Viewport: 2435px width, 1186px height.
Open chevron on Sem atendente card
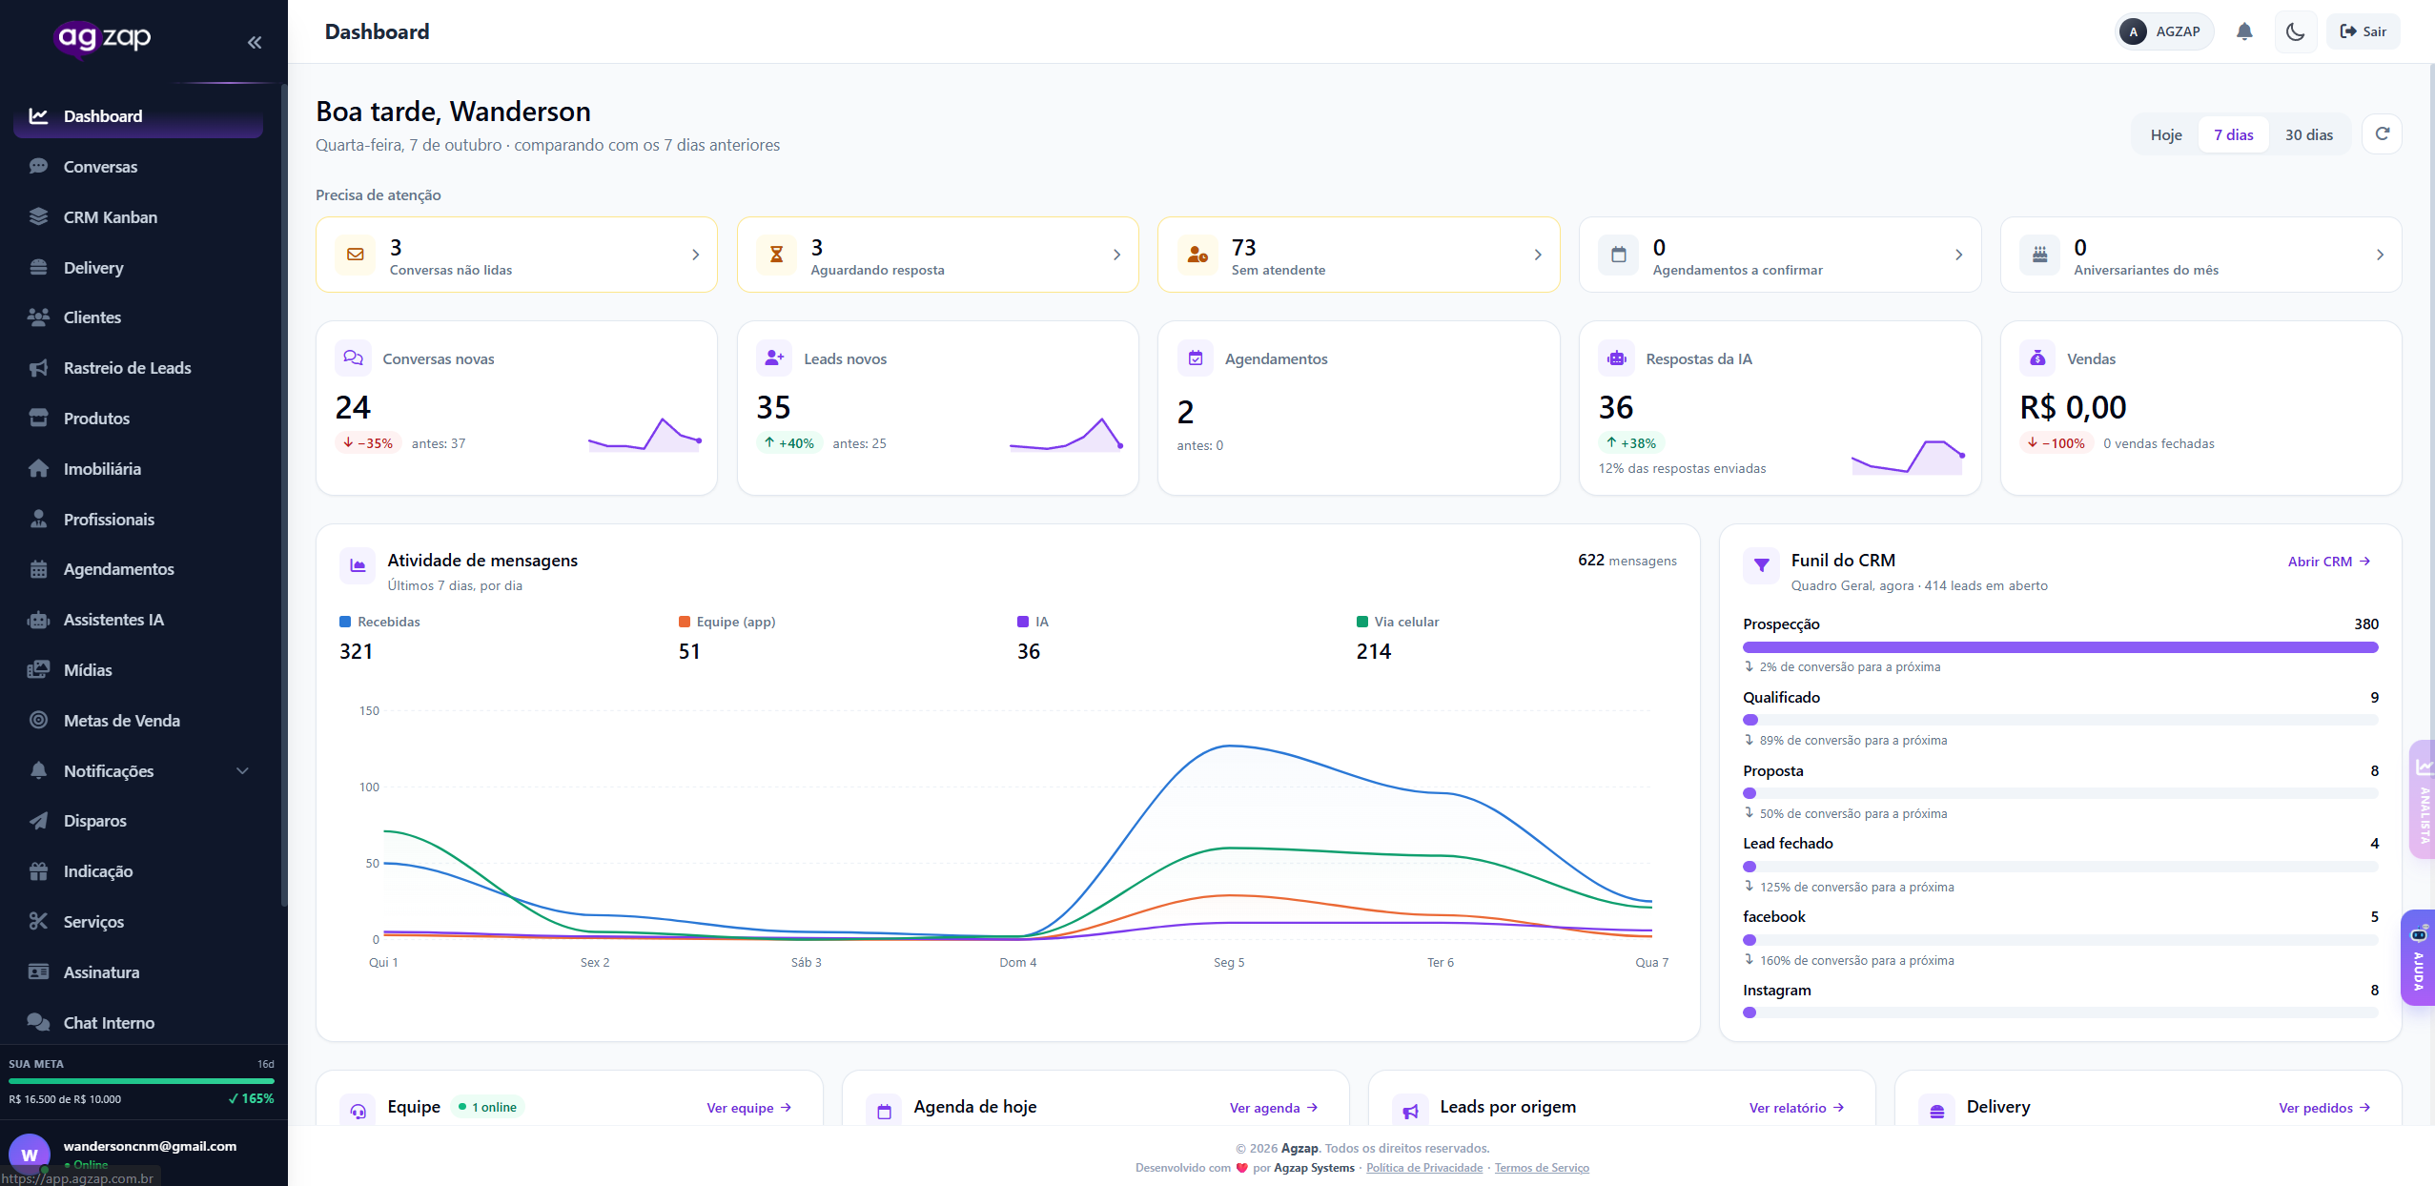[1537, 255]
